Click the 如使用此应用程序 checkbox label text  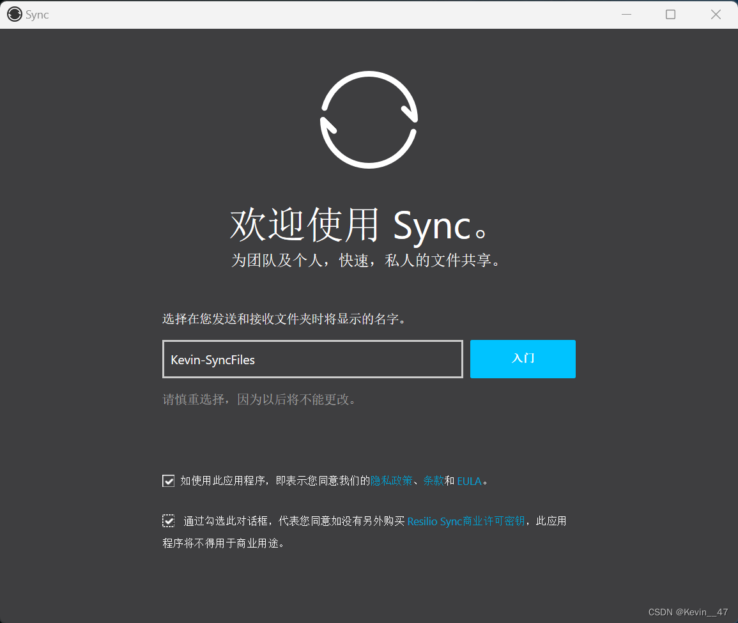pyautogui.click(x=275, y=481)
